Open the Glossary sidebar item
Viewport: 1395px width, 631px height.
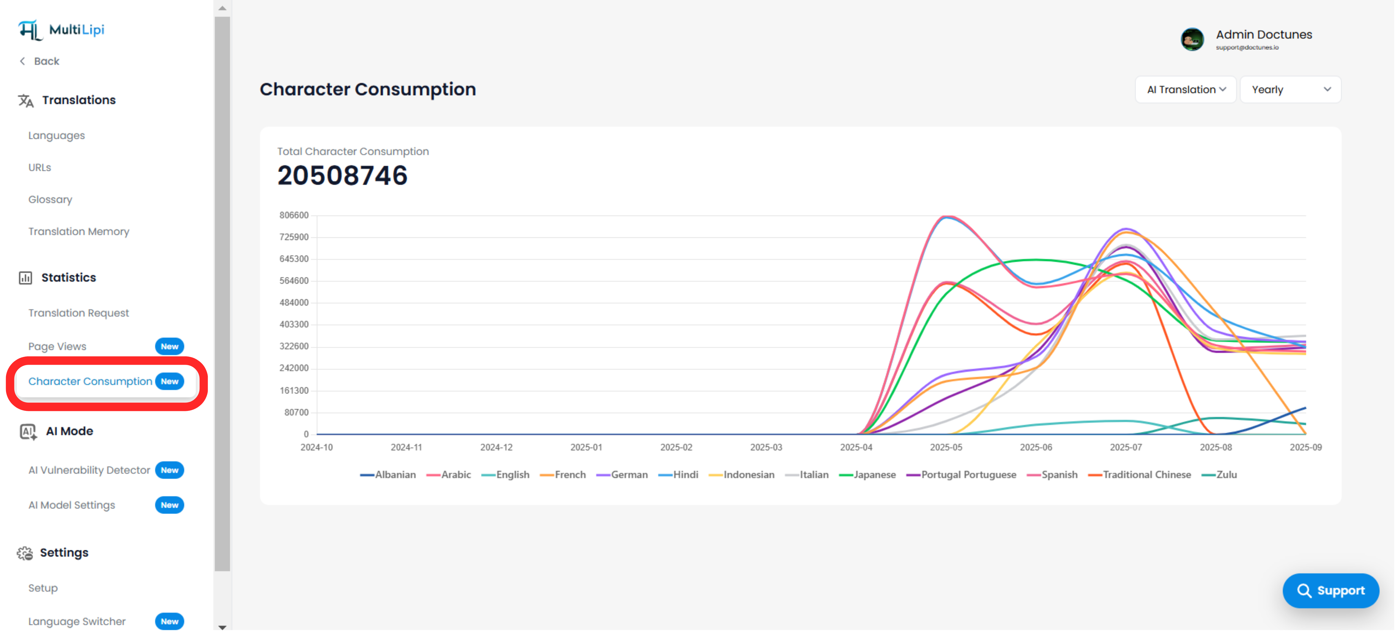50,199
